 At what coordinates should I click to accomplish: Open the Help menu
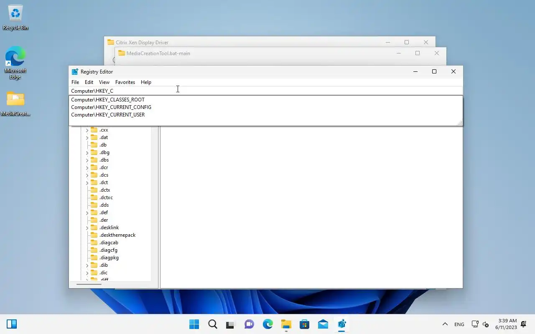[x=146, y=82]
